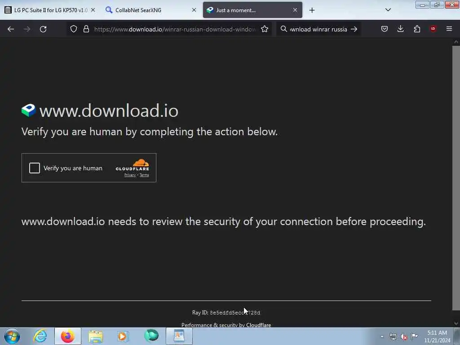
Task: Click the Cloudflare logo in widget
Action: click(x=133, y=165)
